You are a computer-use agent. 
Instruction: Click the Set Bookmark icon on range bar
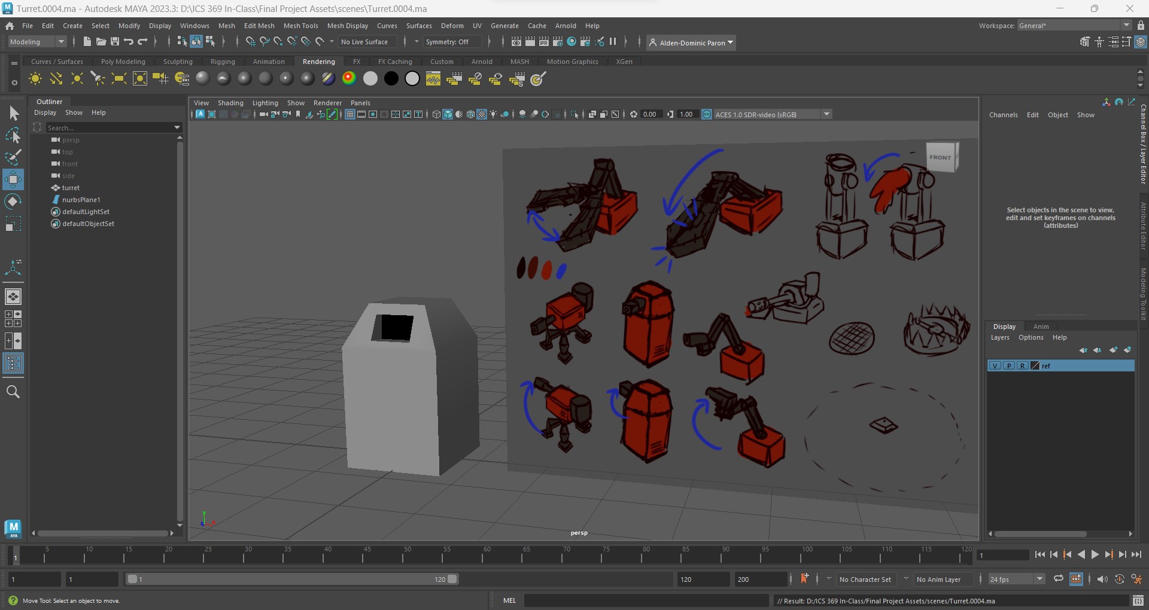[804, 578]
